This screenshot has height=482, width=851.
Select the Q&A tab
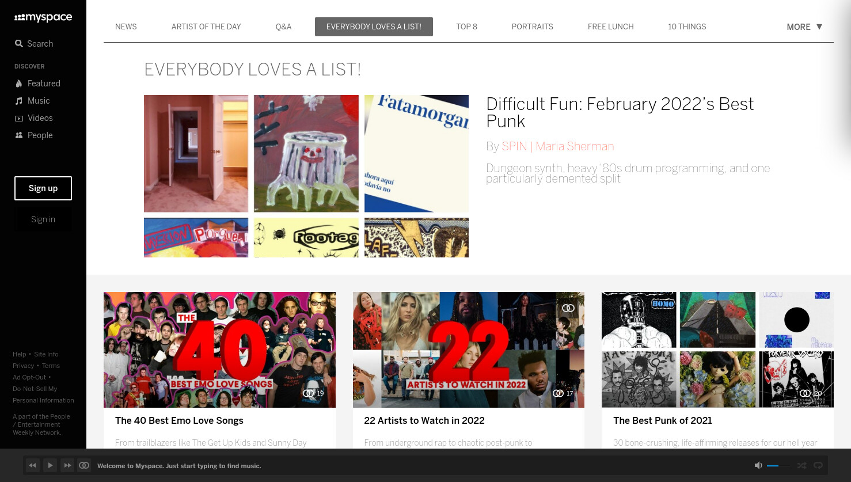click(x=283, y=26)
